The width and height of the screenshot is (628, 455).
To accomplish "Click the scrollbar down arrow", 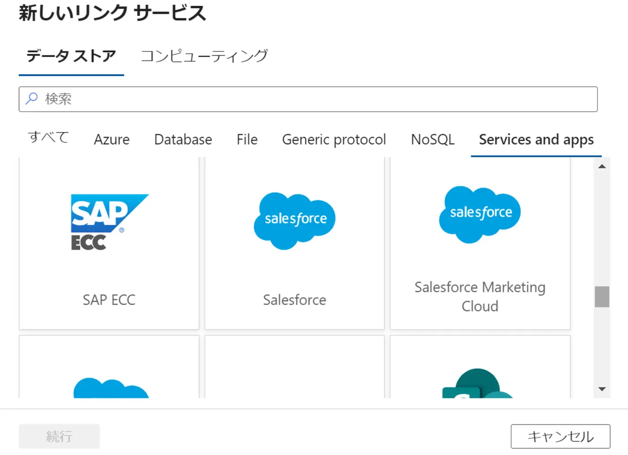I will coord(602,389).
